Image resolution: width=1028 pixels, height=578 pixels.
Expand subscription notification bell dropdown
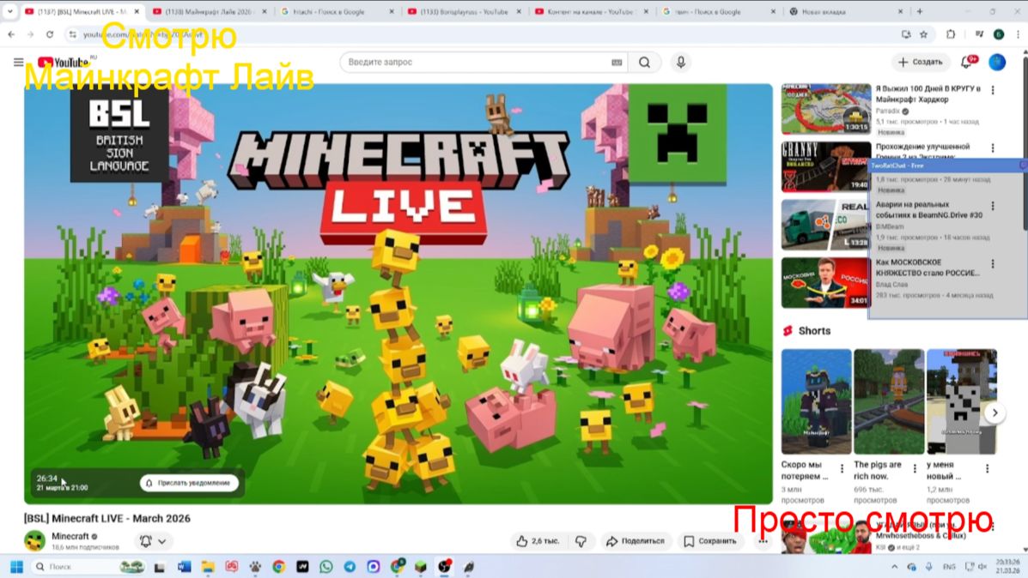click(x=153, y=541)
